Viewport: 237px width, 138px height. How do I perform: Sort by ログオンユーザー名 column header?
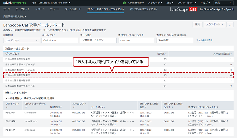(x=35, y=105)
